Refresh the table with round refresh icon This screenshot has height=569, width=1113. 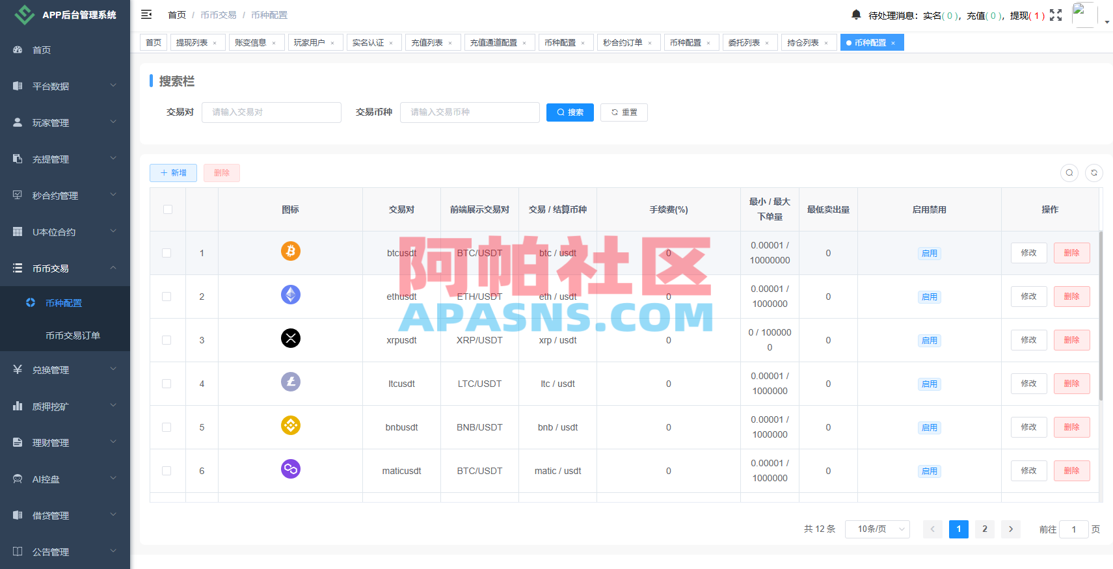pos(1094,172)
